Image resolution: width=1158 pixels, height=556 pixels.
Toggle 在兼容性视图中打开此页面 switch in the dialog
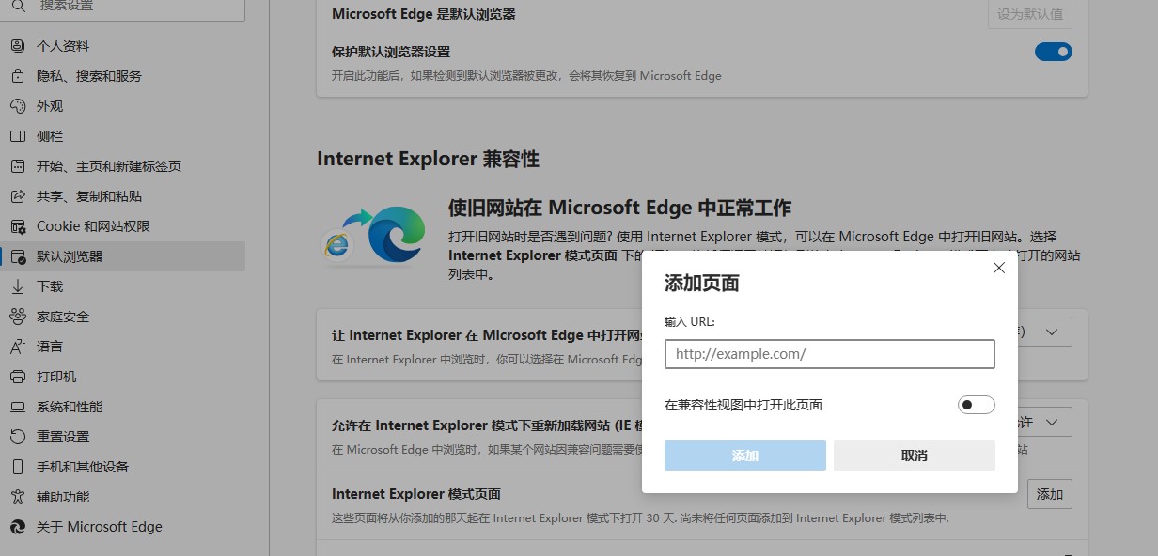(x=976, y=405)
